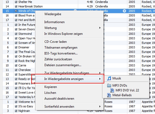This screenshot has width=155, height=114.
Task: Click the Metal-Ballads playlist icon
Action: click(x=109, y=95)
